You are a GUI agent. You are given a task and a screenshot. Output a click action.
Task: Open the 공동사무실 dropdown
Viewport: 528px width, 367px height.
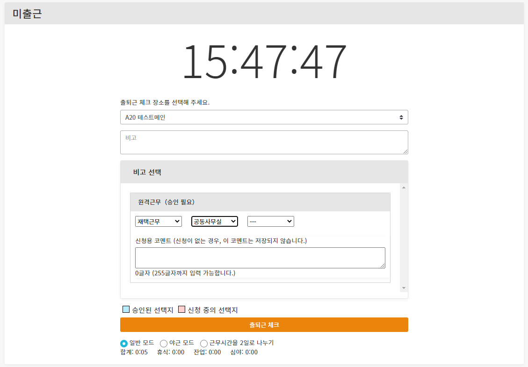pyautogui.click(x=214, y=221)
